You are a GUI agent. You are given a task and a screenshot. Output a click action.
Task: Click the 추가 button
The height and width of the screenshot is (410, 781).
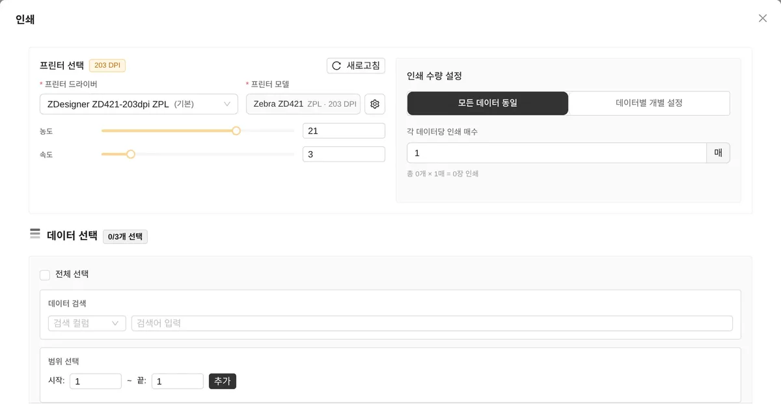pyautogui.click(x=223, y=381)
